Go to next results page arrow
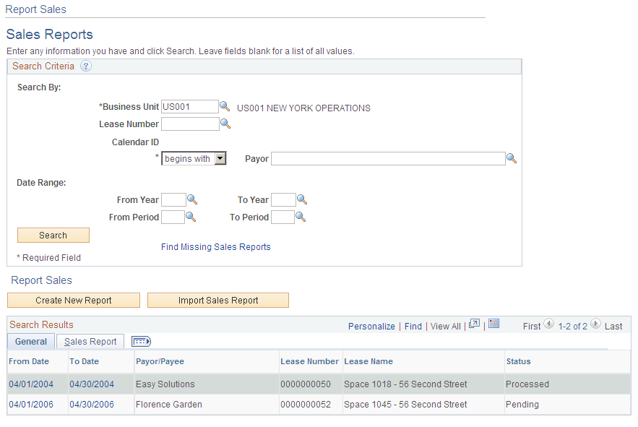The width and height of the screenshot is (638, 427). pos(595,324)
